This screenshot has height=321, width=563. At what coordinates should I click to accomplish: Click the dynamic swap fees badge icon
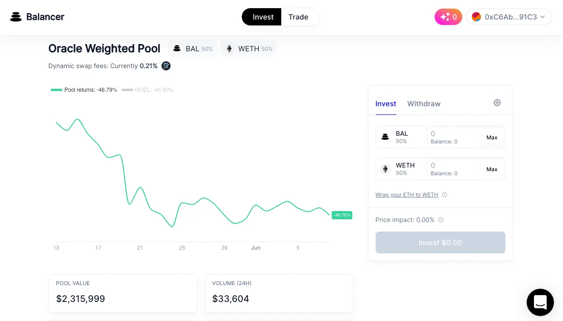(x=166, y=66)
